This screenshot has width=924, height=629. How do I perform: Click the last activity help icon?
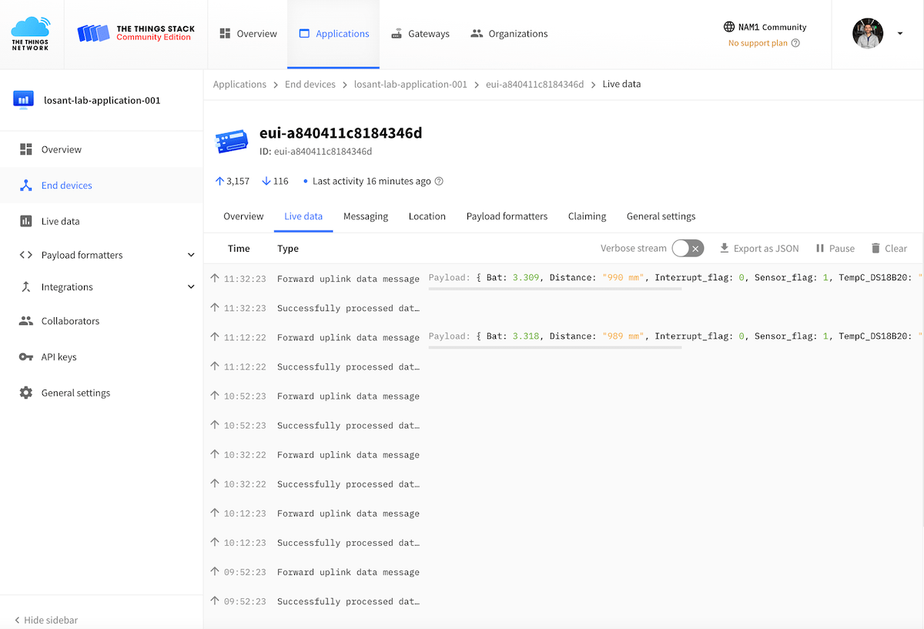[x=439, y=182]
